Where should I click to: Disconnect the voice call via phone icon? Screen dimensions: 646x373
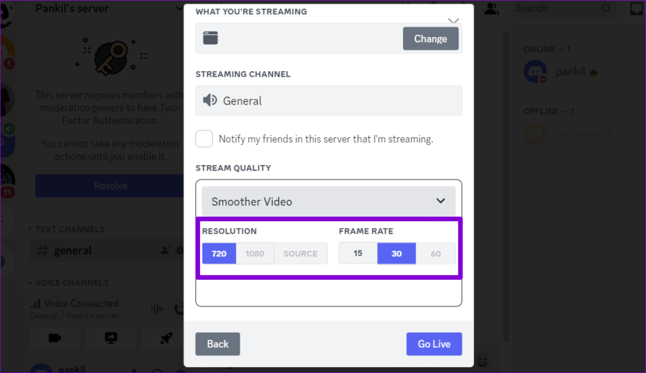pyautogui.click(x=179, y=308)
